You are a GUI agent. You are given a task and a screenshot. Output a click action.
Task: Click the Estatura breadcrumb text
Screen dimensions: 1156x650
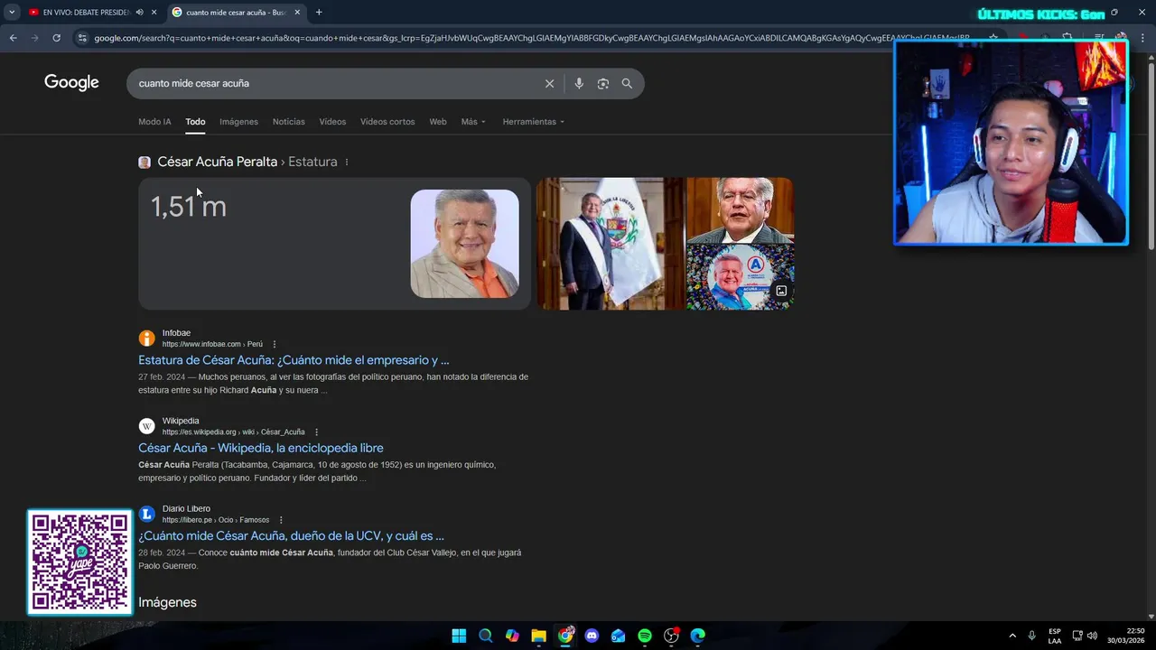(x=312, y=162)
